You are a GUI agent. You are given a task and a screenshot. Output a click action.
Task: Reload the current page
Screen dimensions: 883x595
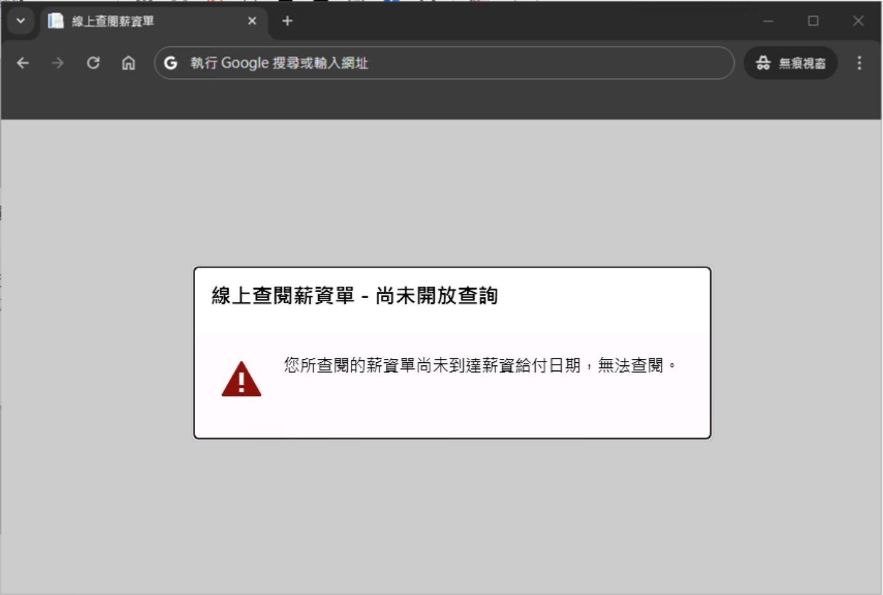93,63
